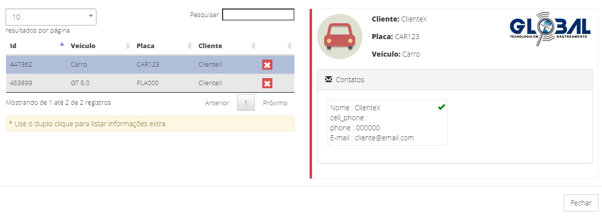Click the green checkmark on contact card
The height and width of the screenshot is (216, 602).
pos(441,107)
